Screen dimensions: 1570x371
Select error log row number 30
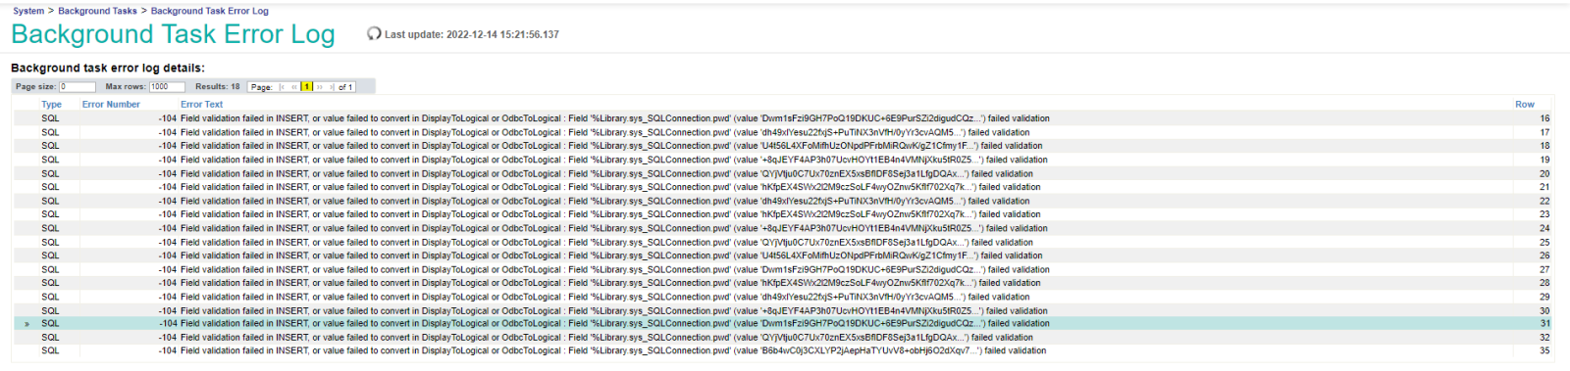point(783,310)
